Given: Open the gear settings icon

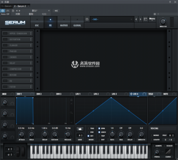Looking at the screenshot, I should pyautogui.click(x=155, y=14).
